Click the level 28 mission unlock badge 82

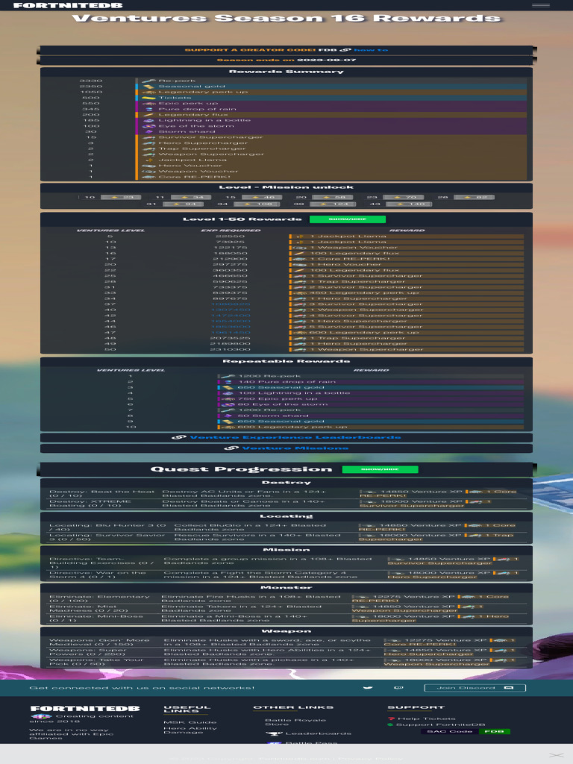pyautogui.click(x=474, y=197)
